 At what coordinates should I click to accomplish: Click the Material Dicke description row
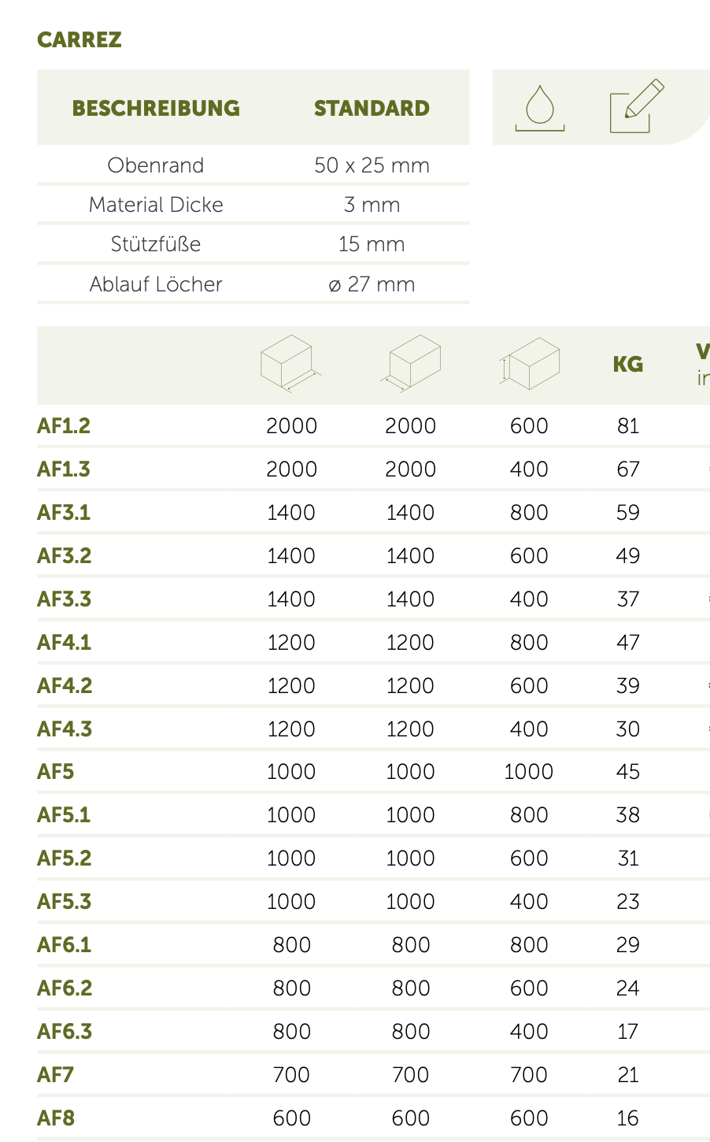click(156, 205)
